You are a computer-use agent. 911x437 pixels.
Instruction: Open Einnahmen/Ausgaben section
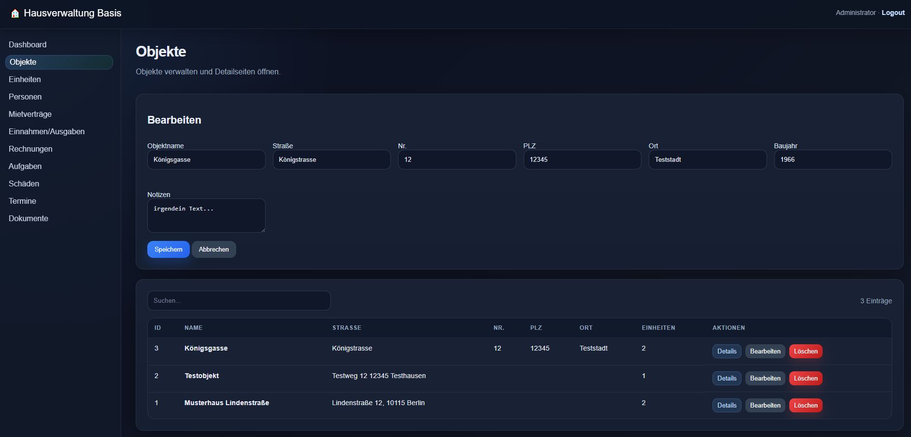(46, 131)
